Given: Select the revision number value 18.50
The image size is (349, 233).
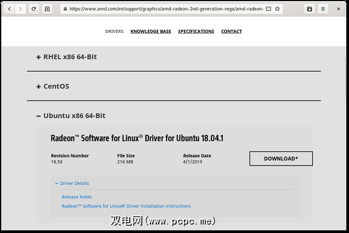Looking at the screenshot, I should (57, 162).
